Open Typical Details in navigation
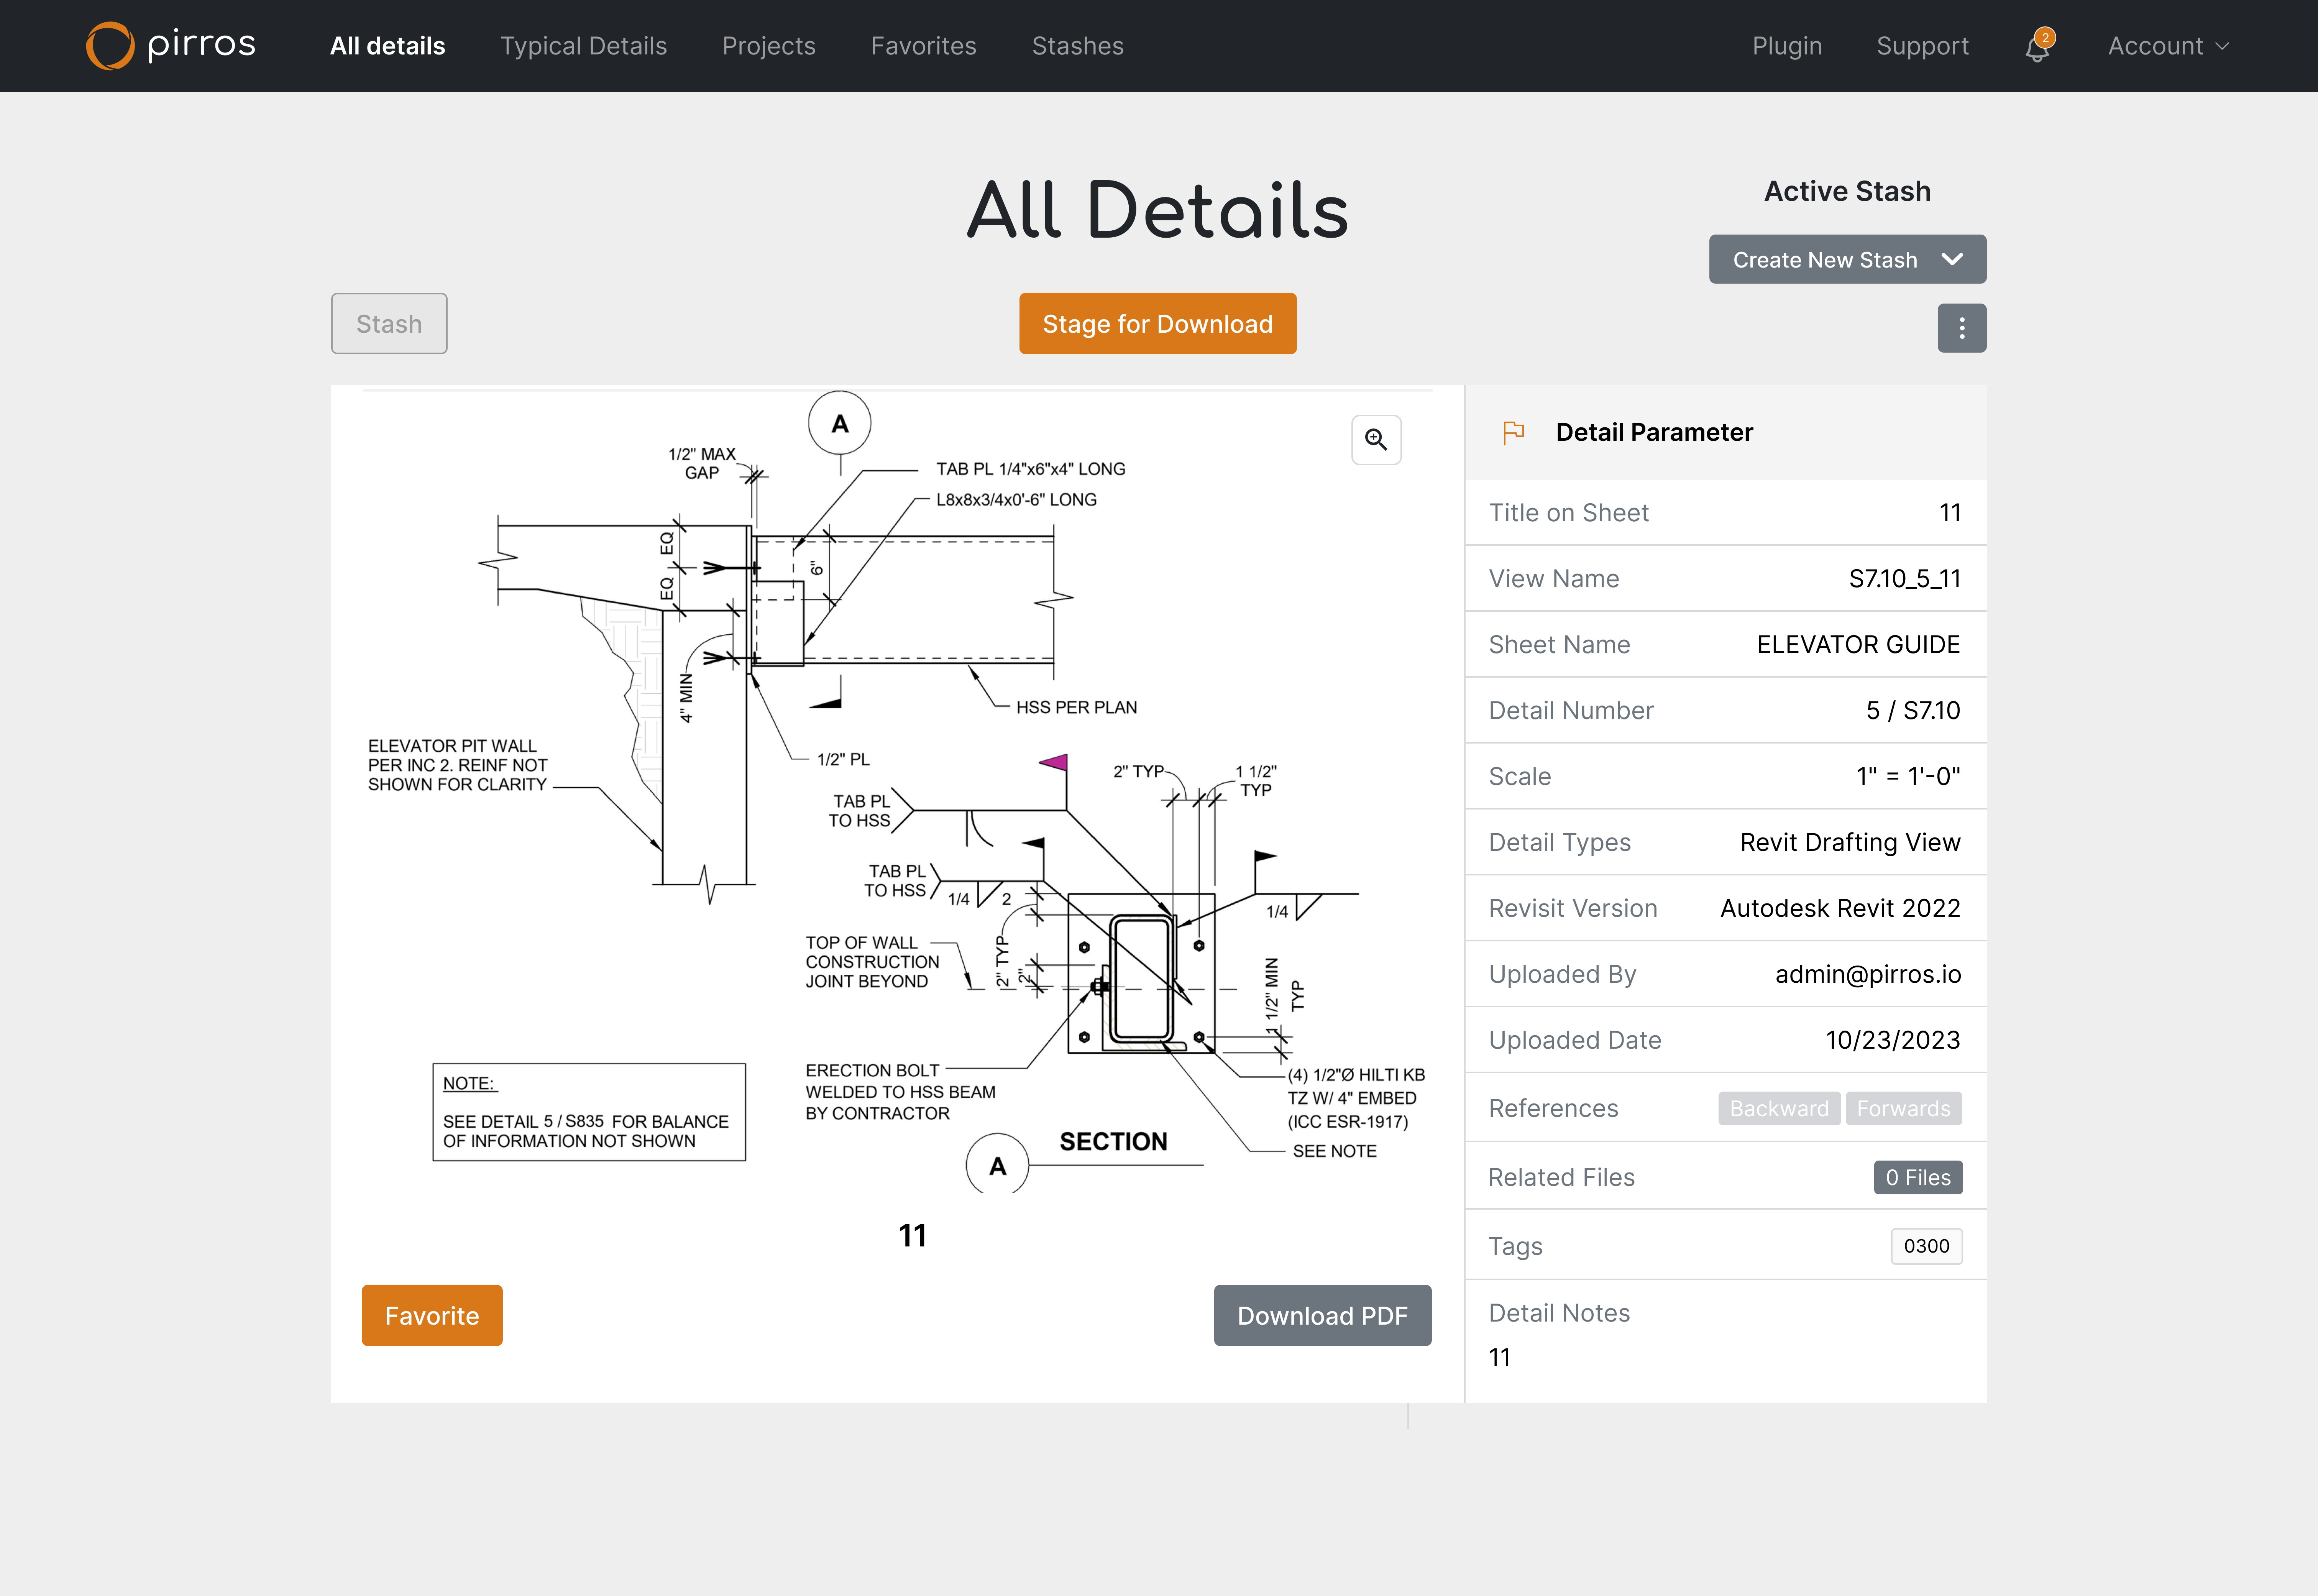Screen dimensions: 2318x1596 584,46
